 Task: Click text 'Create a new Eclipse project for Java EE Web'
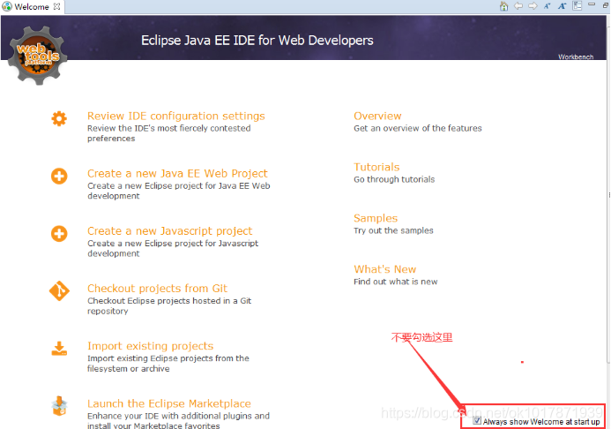pos(179,185)
